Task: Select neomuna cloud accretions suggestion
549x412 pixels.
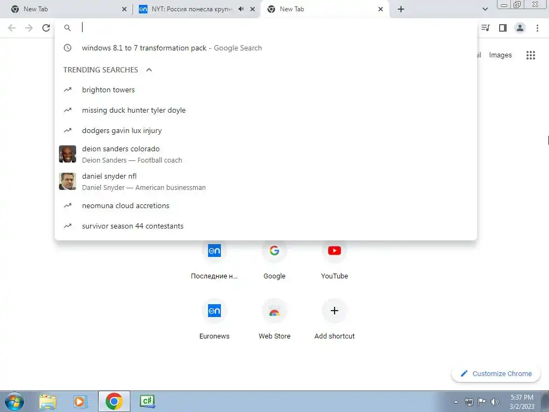Action: click(266, 205)
